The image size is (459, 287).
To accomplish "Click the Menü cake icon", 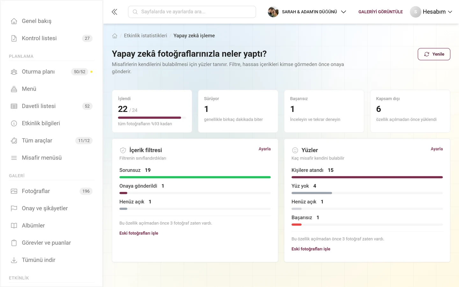I will click(14, 89).
